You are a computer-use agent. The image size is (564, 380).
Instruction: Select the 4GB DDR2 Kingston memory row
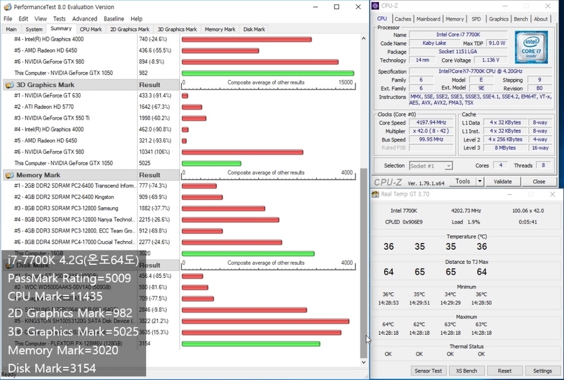(91, 197)
